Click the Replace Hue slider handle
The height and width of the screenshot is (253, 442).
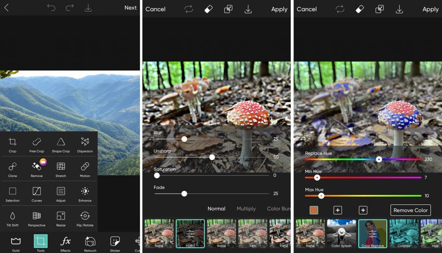379,159
